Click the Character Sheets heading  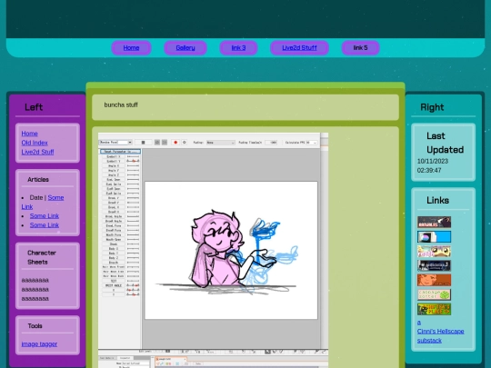(x=42, y=257)
